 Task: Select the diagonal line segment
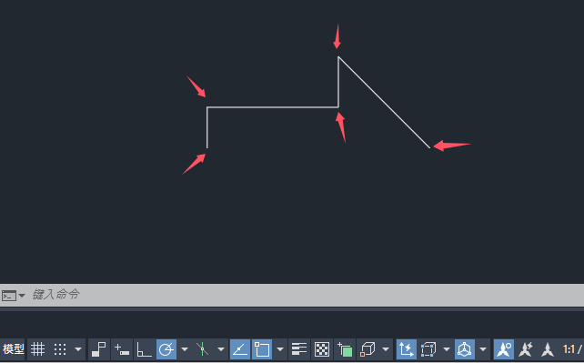click(384, 103)
